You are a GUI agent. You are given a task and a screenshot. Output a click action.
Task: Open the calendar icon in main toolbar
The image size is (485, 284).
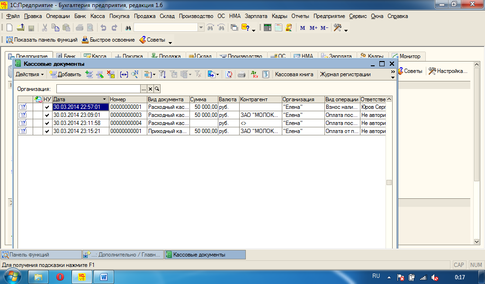coord(278,27)
